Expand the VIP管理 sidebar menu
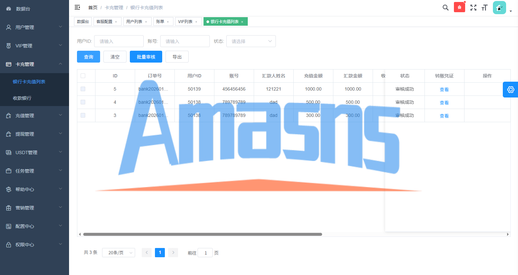The image size is (518, 275). 34,46
